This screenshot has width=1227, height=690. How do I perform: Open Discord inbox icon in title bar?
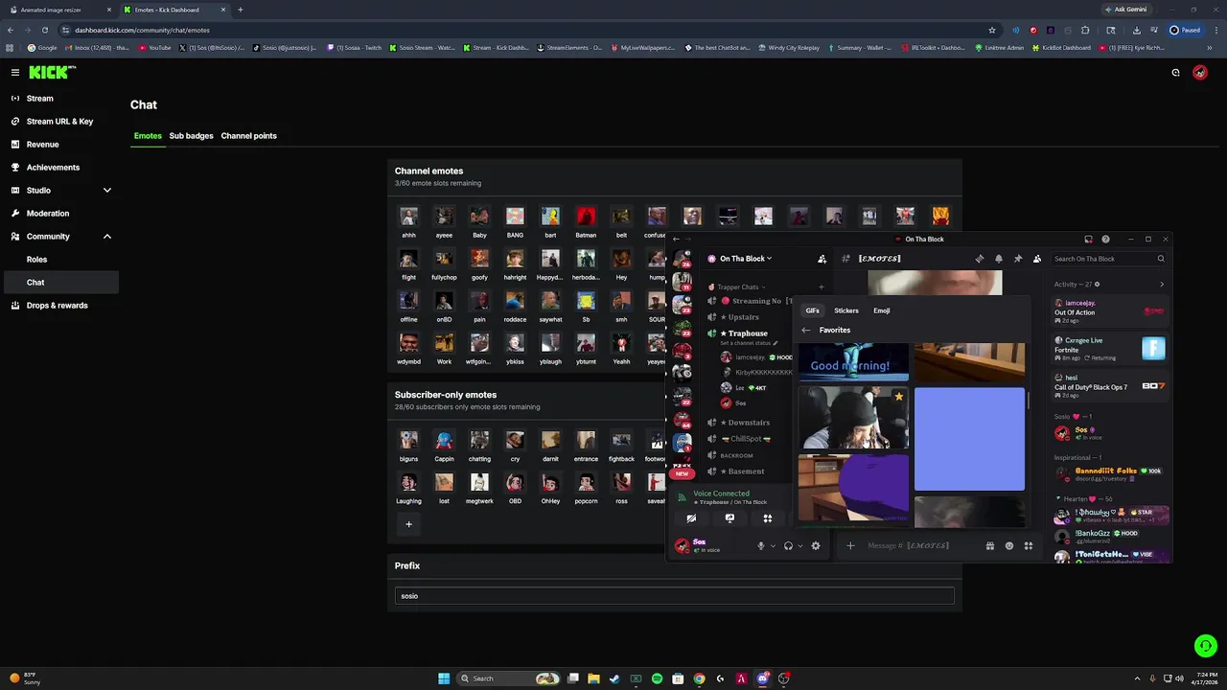[1088, 240]
